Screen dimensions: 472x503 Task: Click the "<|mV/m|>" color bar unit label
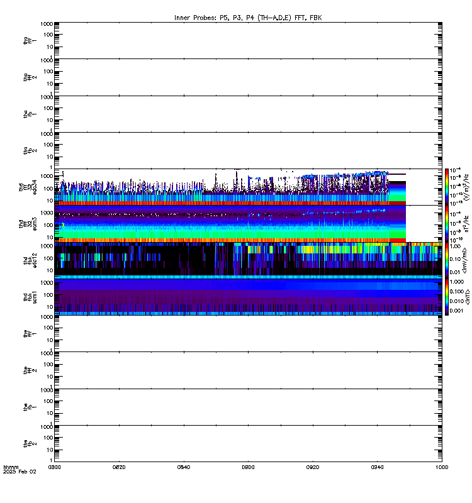464,260
